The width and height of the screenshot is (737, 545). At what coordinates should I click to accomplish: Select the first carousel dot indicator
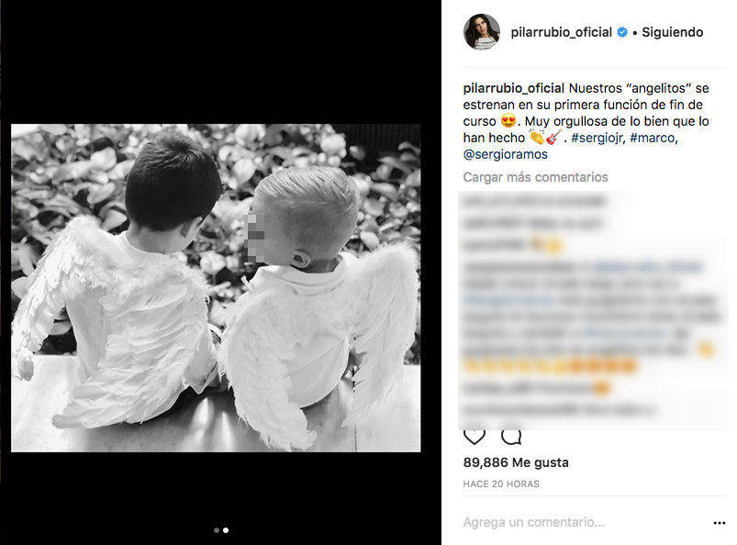tap(217, 530)
